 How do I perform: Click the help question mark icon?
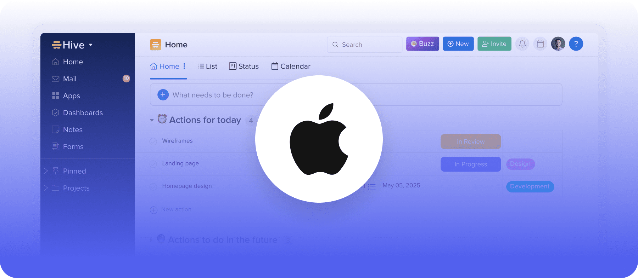576,44
